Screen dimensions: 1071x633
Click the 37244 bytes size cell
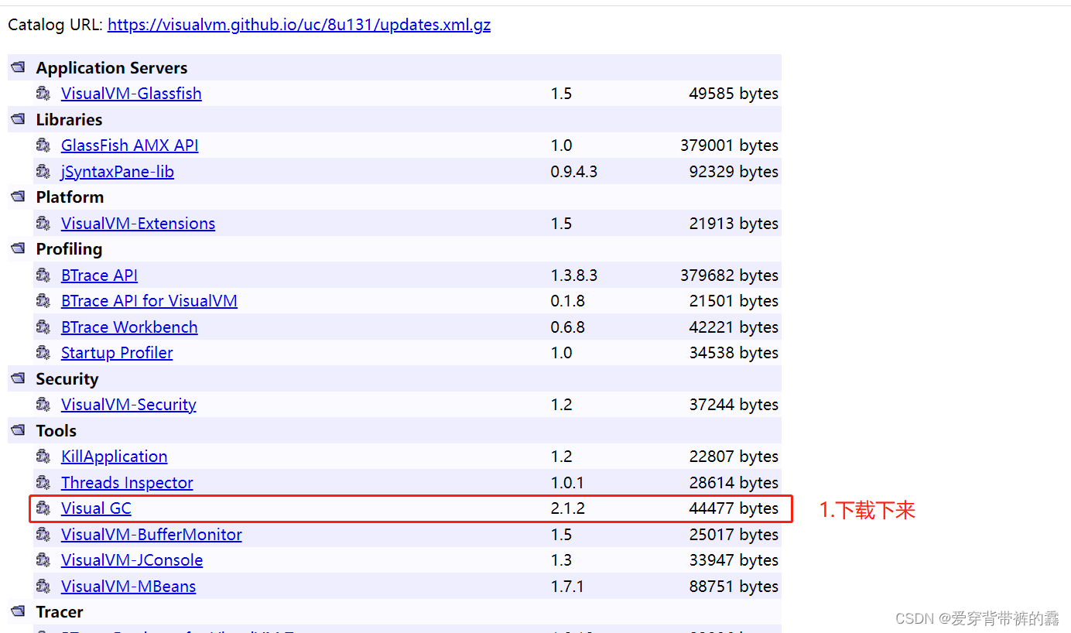coord(734,405)
